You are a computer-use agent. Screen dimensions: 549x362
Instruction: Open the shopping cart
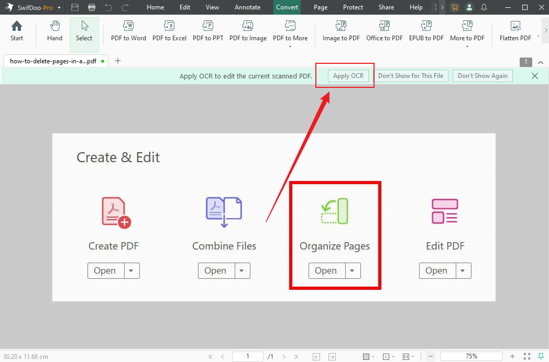454,7
